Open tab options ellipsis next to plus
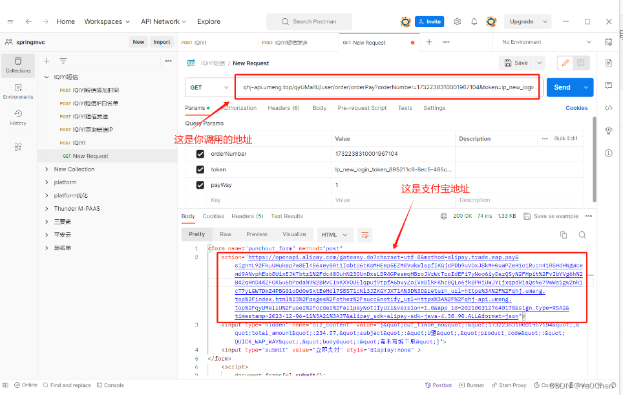 pyautogui.click(x=446, y=42)
